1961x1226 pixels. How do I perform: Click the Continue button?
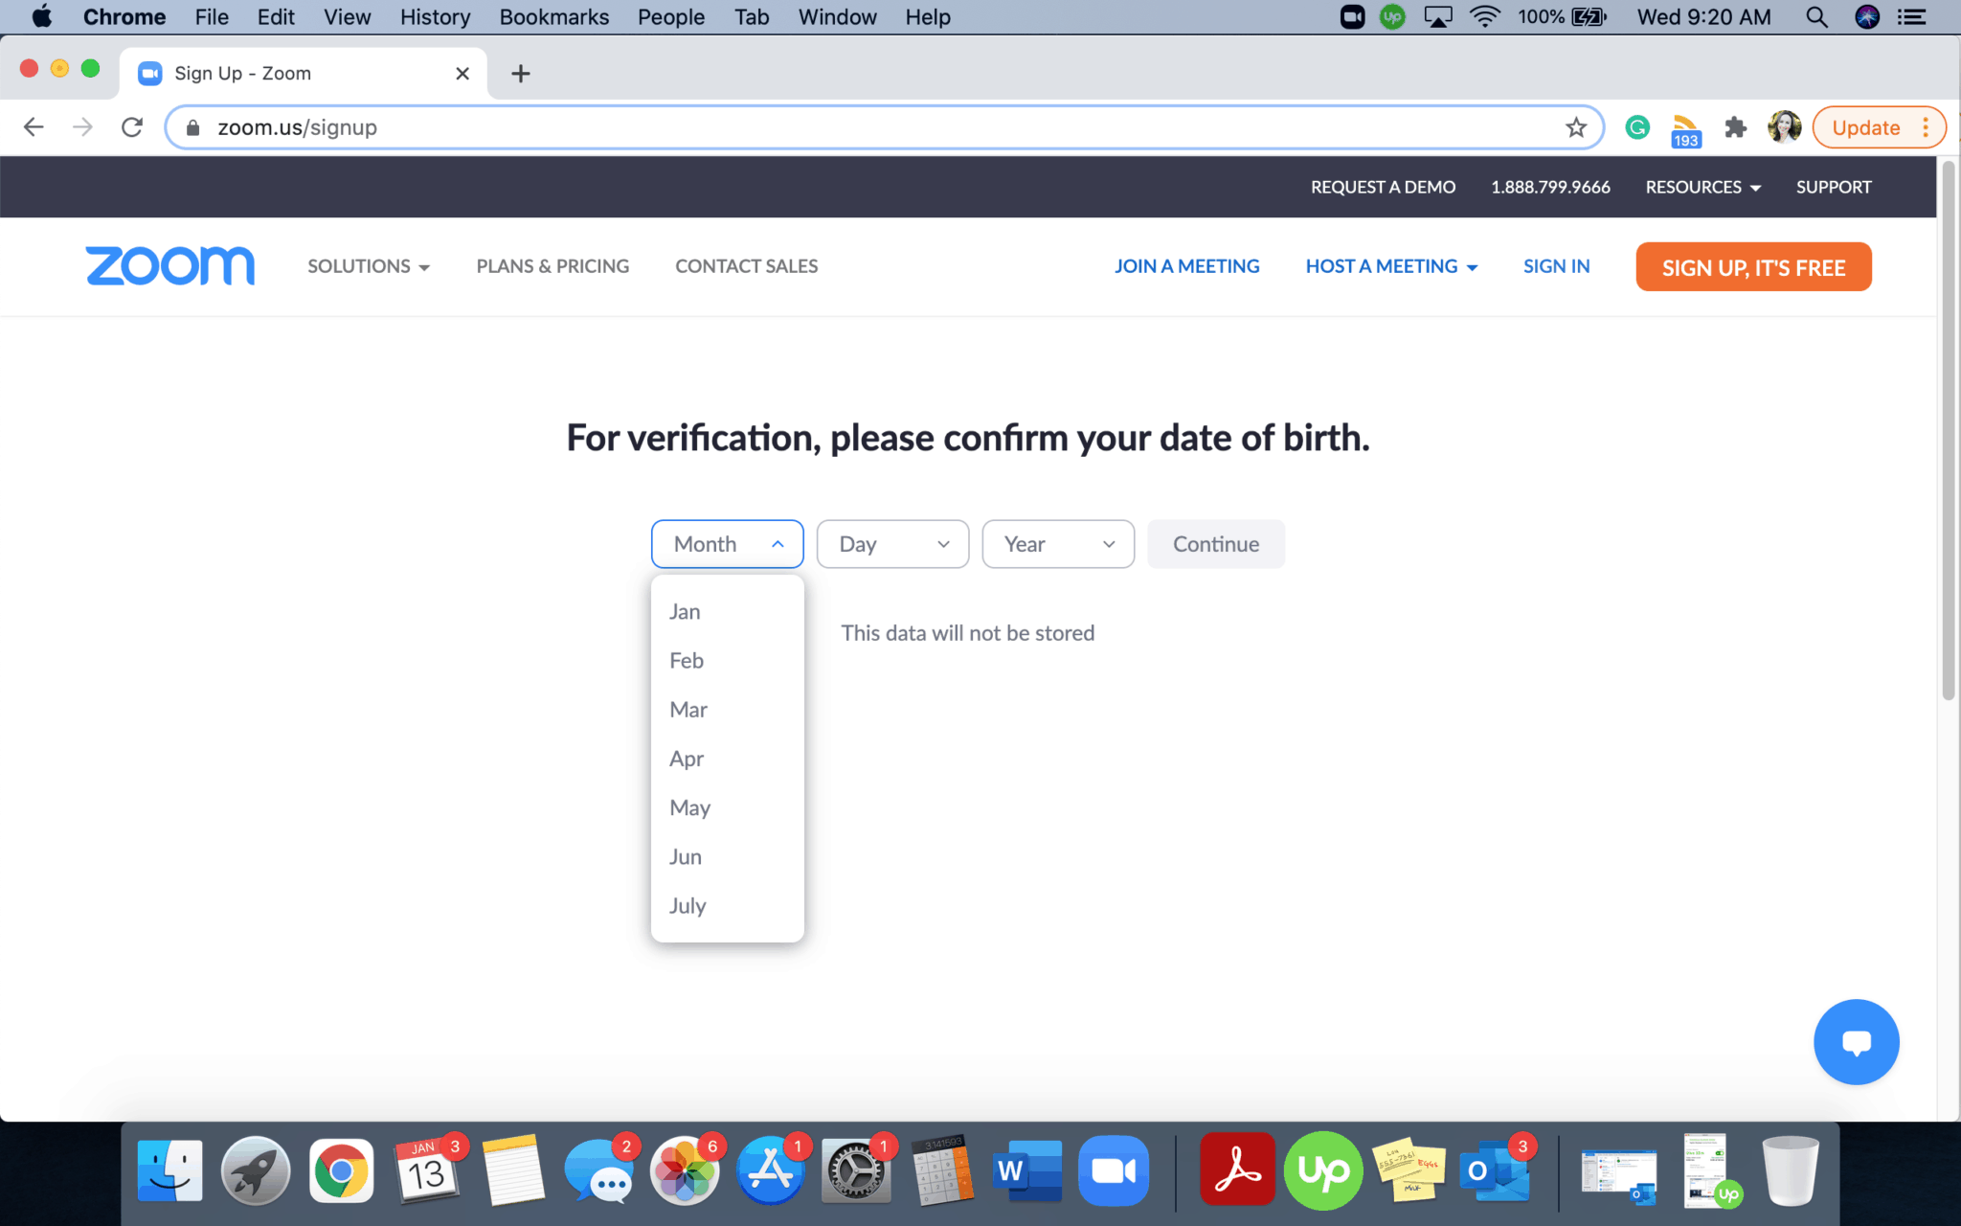click(1215, 544)
